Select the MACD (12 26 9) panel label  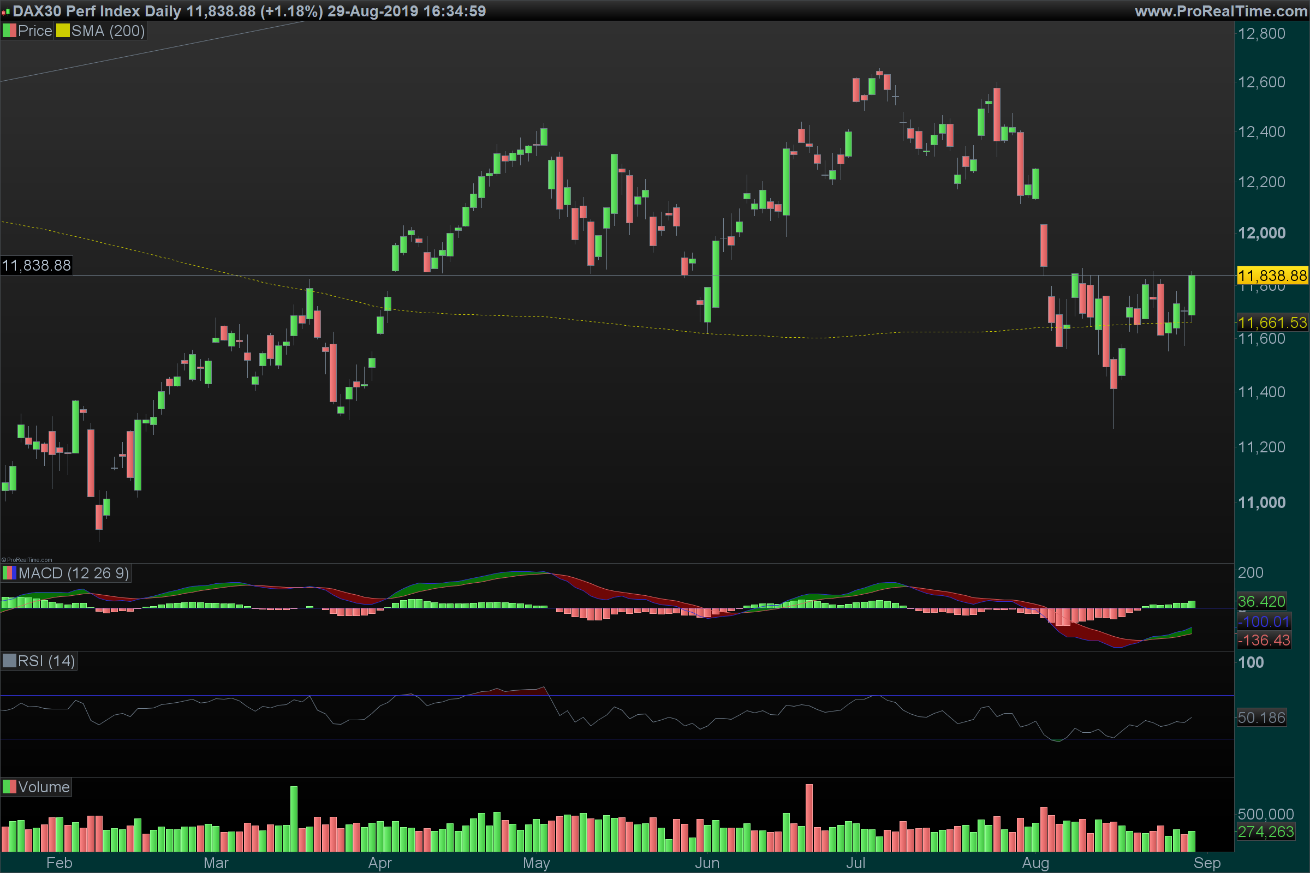74,573
